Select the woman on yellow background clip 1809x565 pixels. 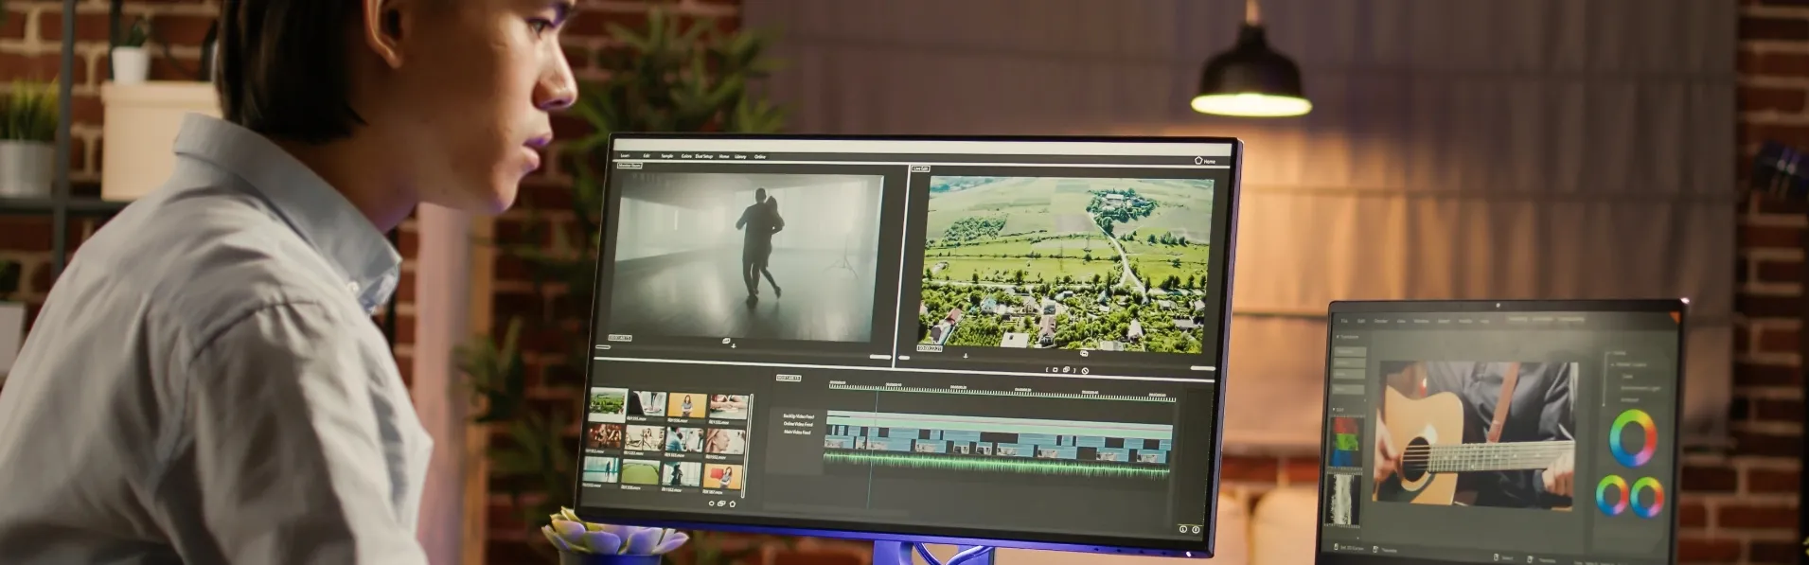click(x=687, y=405)
